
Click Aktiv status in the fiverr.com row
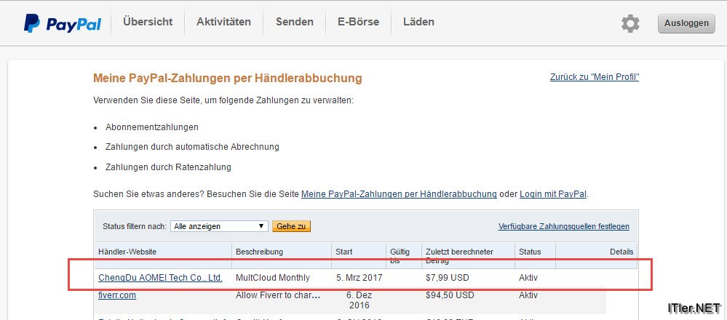coord(528,295)
